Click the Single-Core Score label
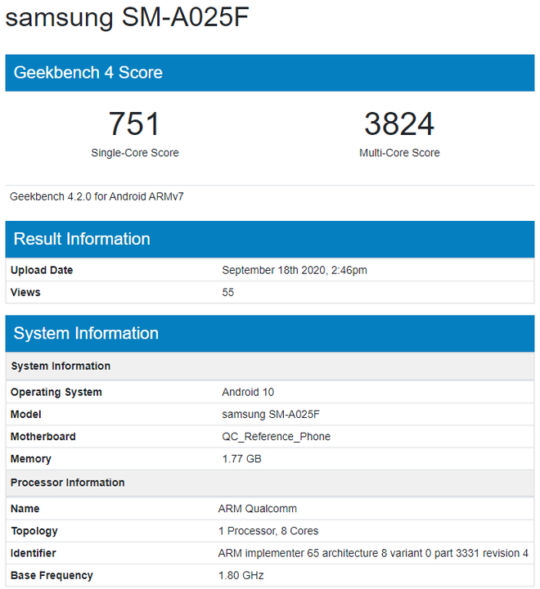The height and width of the screenshot is (589, 540). coord(134,153)
